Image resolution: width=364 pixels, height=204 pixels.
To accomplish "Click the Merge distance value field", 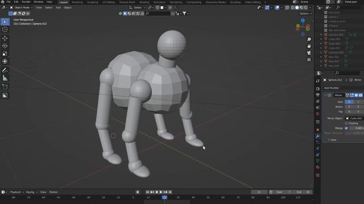I will coord(357,128).
